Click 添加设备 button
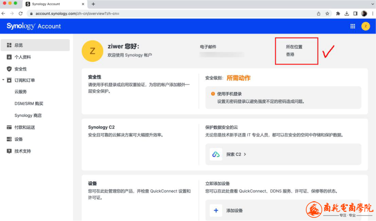The image size is (376, 221). pos(234,211)
